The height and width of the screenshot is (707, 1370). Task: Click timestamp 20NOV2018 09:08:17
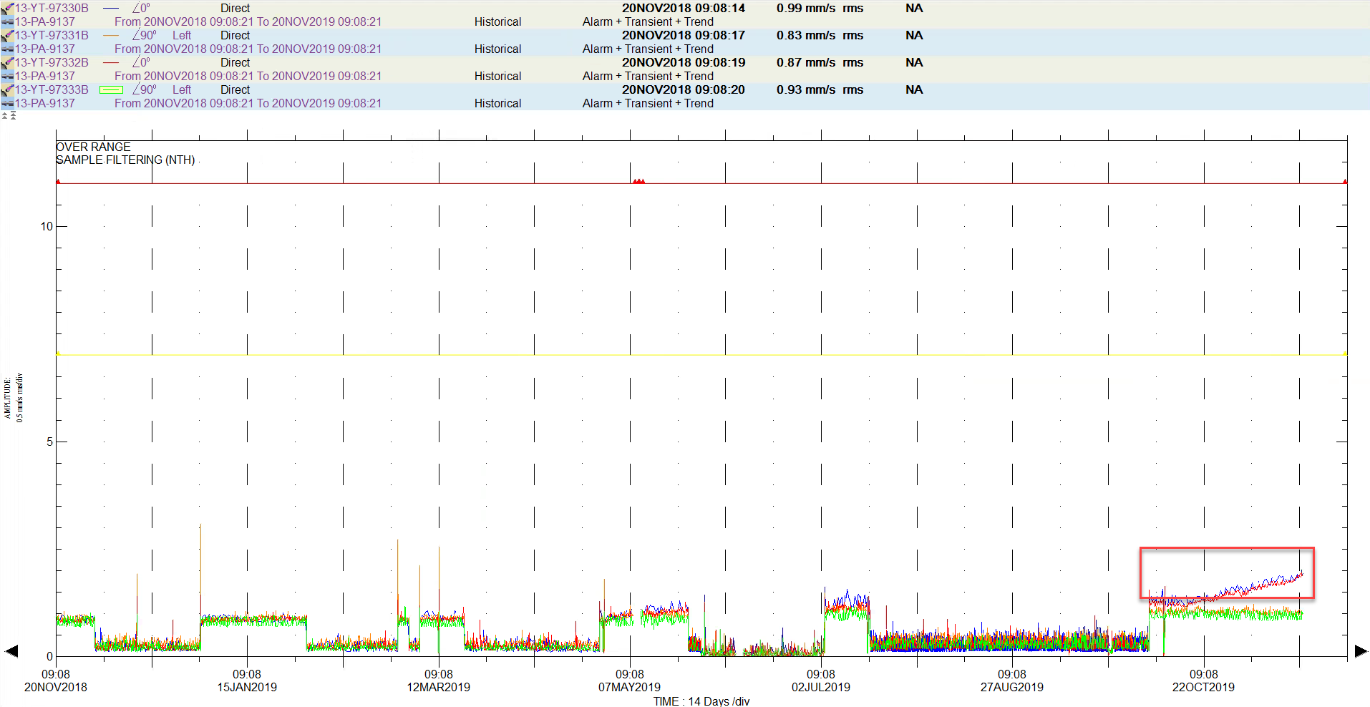click(684, 36)
